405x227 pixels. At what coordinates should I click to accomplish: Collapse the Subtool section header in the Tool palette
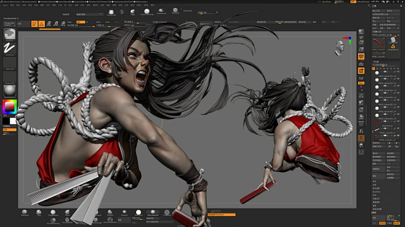pos(376,62)
